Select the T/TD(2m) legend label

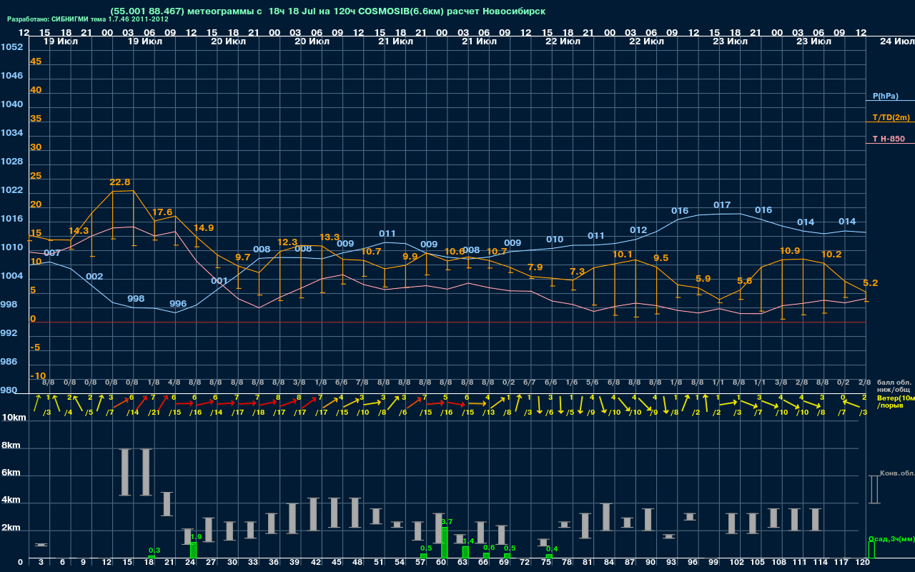(x=891, y=117)
